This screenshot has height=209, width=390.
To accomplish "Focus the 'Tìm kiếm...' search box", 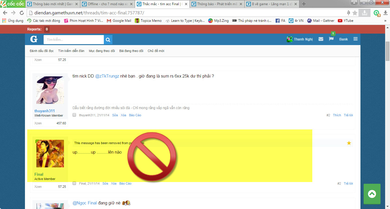I will (x=74, y=40).
